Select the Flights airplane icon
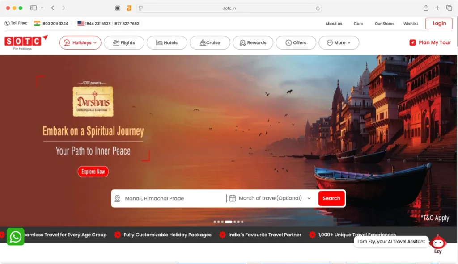 click(116, 42)
